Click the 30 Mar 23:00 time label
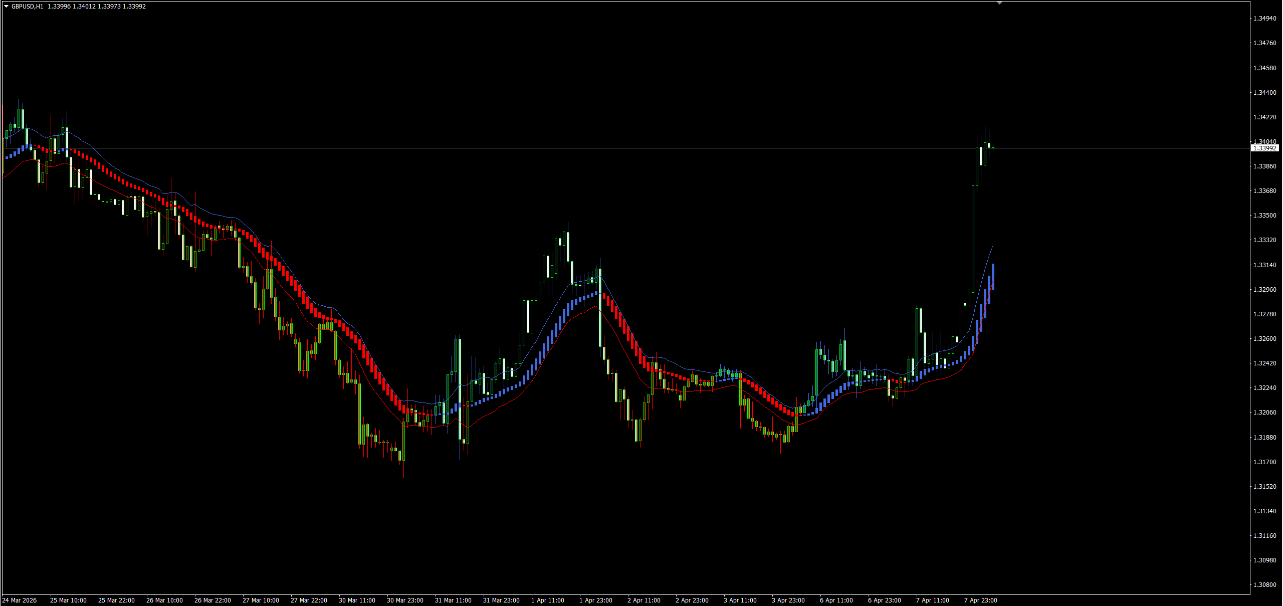 click(x=405, y=600)
